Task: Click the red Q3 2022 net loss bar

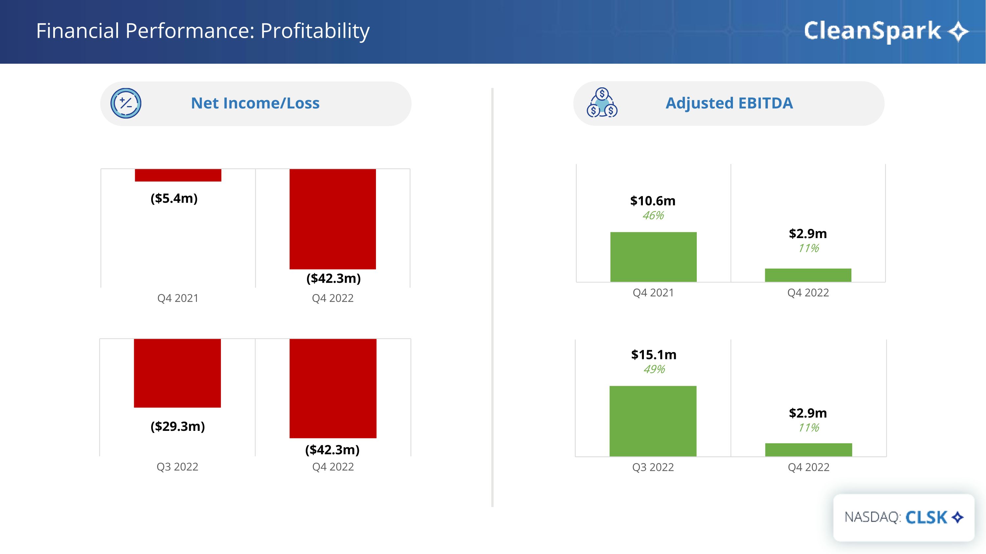Action: 177,373
